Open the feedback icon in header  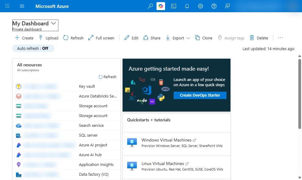tap(227, 6)
